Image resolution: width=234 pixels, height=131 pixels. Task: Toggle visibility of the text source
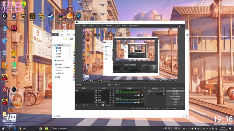[110, 100]
